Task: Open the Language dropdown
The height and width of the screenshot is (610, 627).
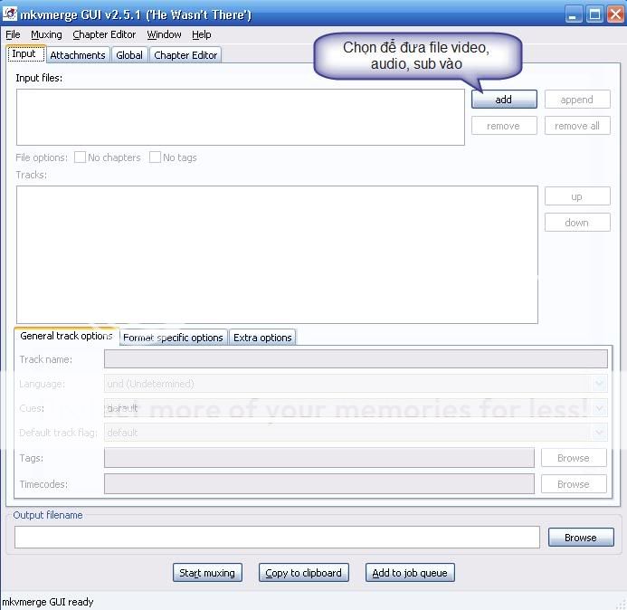Action: click(356, 384)
